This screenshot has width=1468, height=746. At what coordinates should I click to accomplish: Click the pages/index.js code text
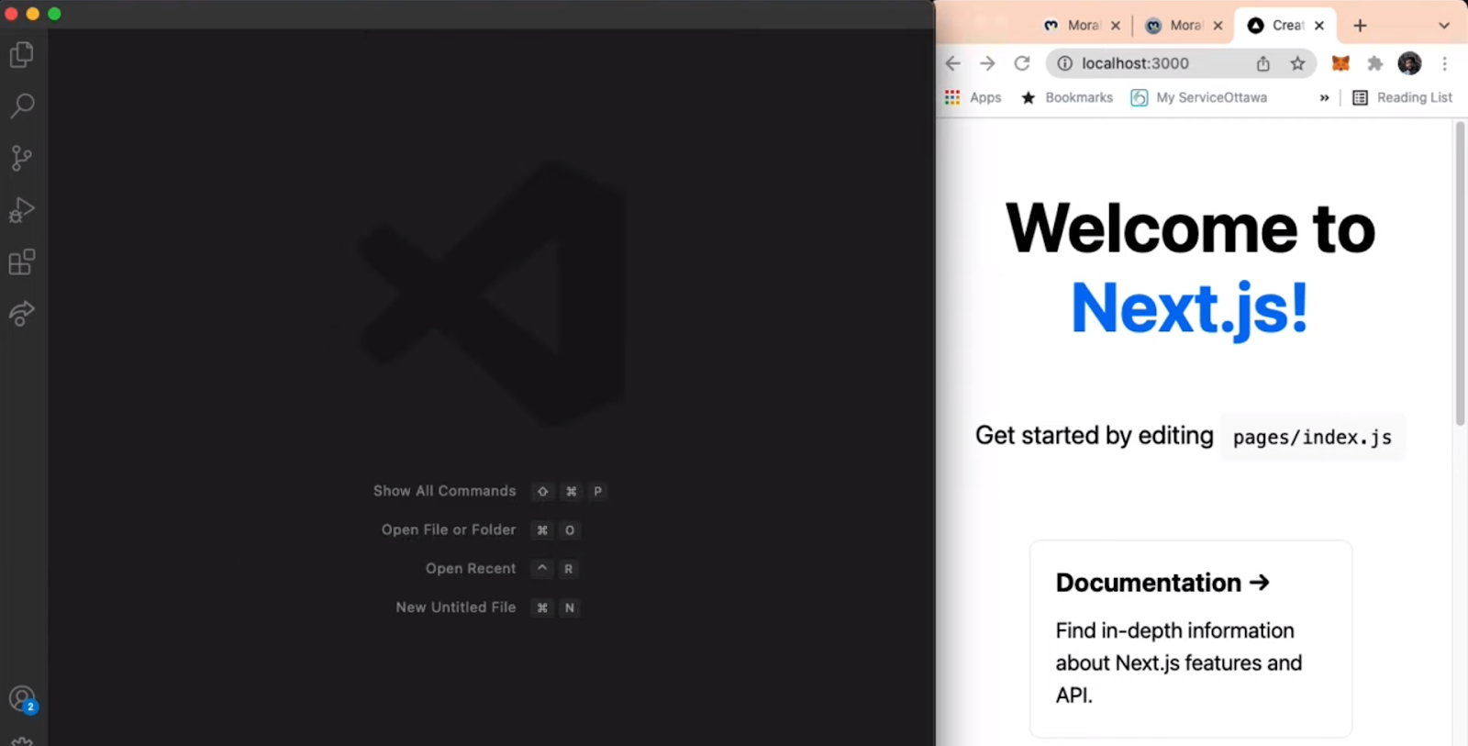coord(1312,438)
